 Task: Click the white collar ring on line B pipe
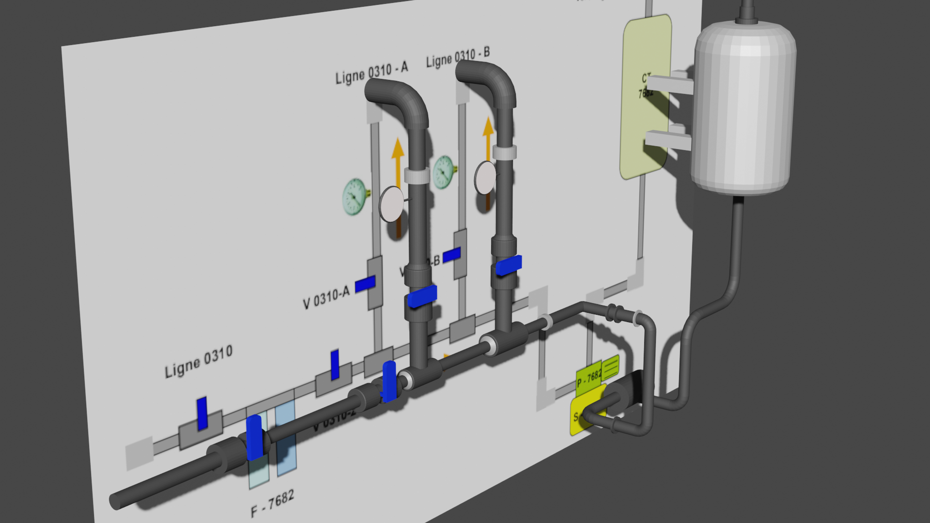(x=504, y=152)
